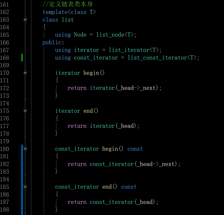The width and height of the screenshot is (224, 215).
Task: Click 'begin()' function name on line 170
Action: pos(94,73)
